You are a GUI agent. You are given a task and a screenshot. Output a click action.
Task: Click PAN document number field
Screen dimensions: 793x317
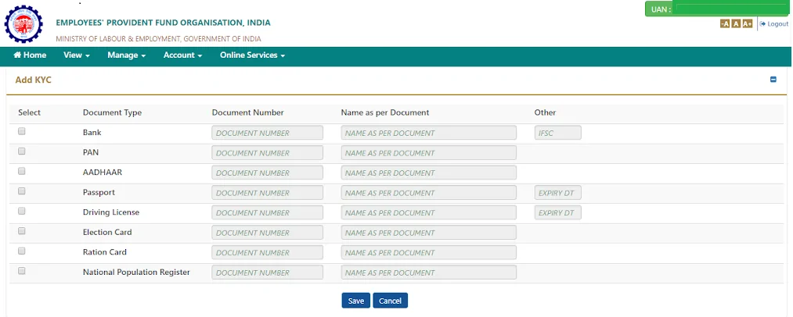(x=268, y=153)
